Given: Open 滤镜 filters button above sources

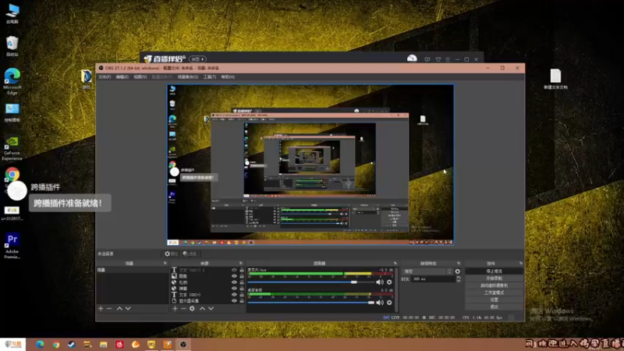Looking at the screenshot, I should coord(190,253).
